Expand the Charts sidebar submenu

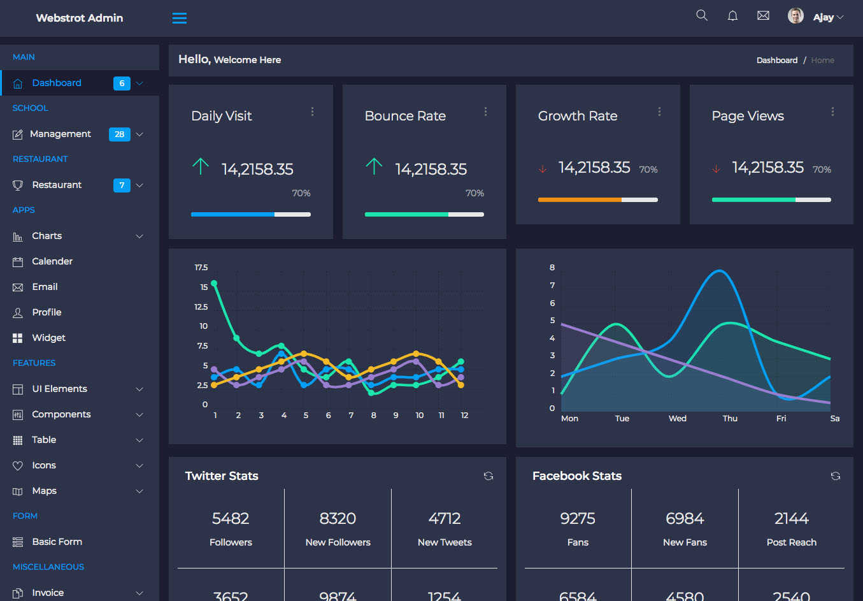80,236
